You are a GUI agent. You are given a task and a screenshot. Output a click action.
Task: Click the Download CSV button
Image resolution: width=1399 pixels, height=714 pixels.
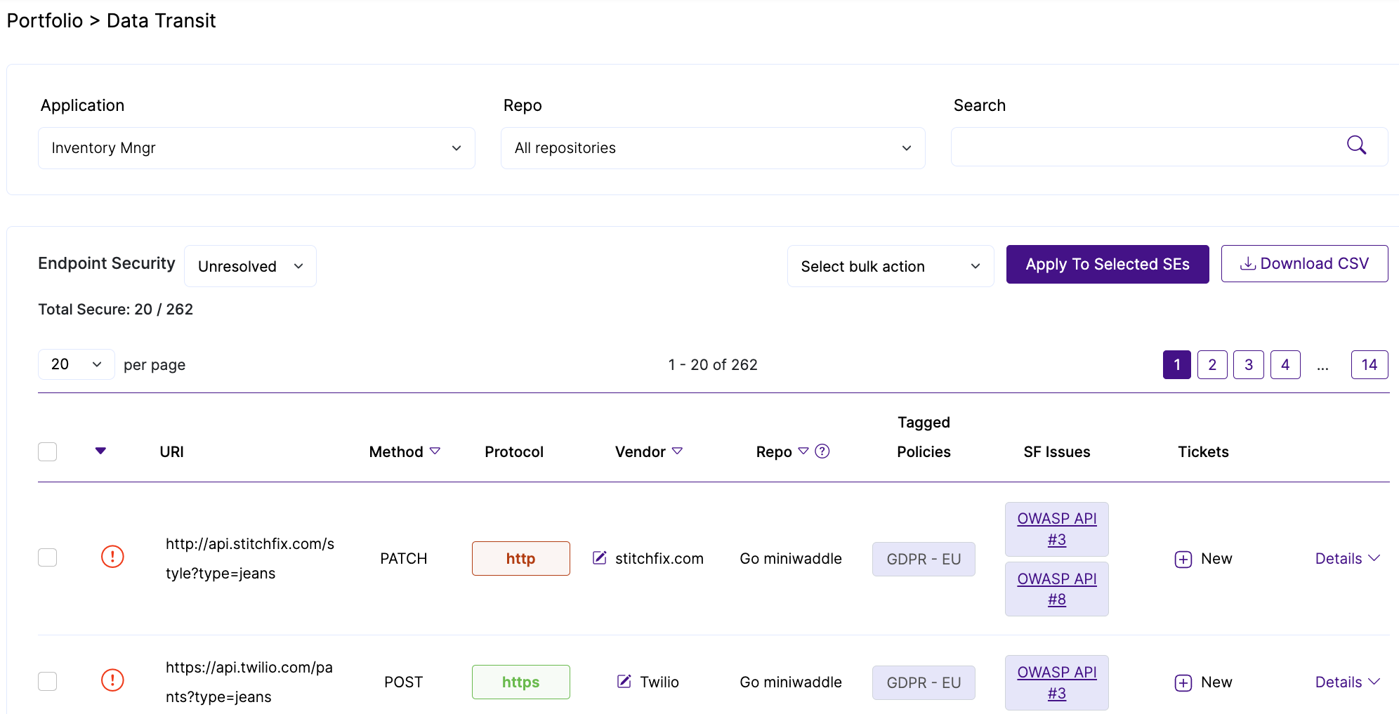pyautogui.click(x=1304, y=264)
